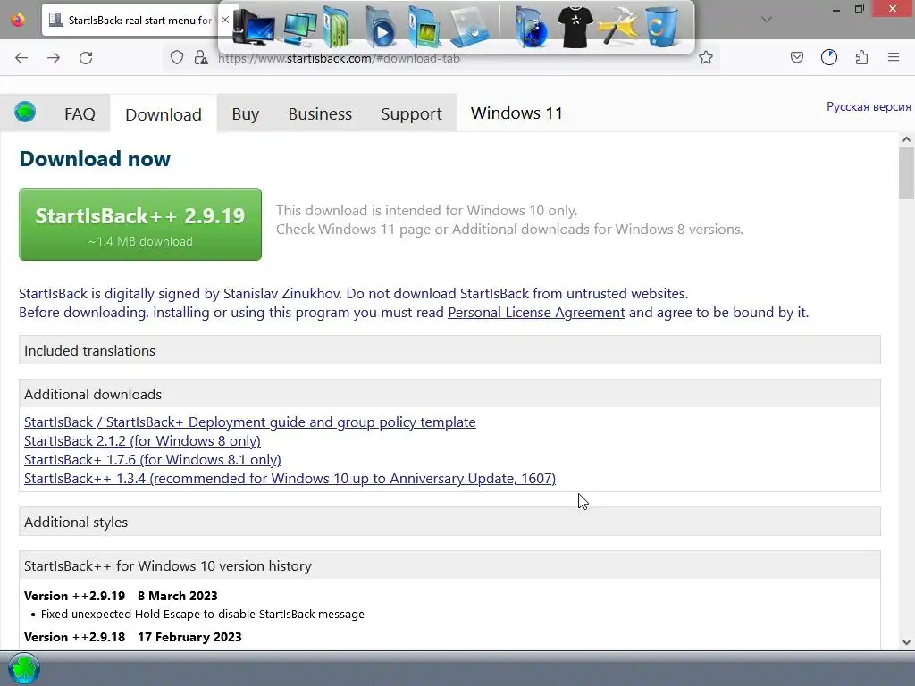Select the StartIsBack browser tab title

point(140,20)
